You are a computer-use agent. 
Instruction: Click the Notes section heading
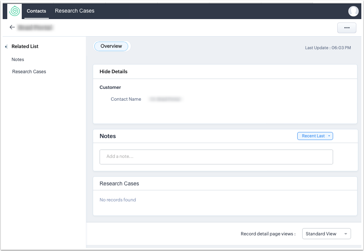pyautogui.click(x=108, y=136)
